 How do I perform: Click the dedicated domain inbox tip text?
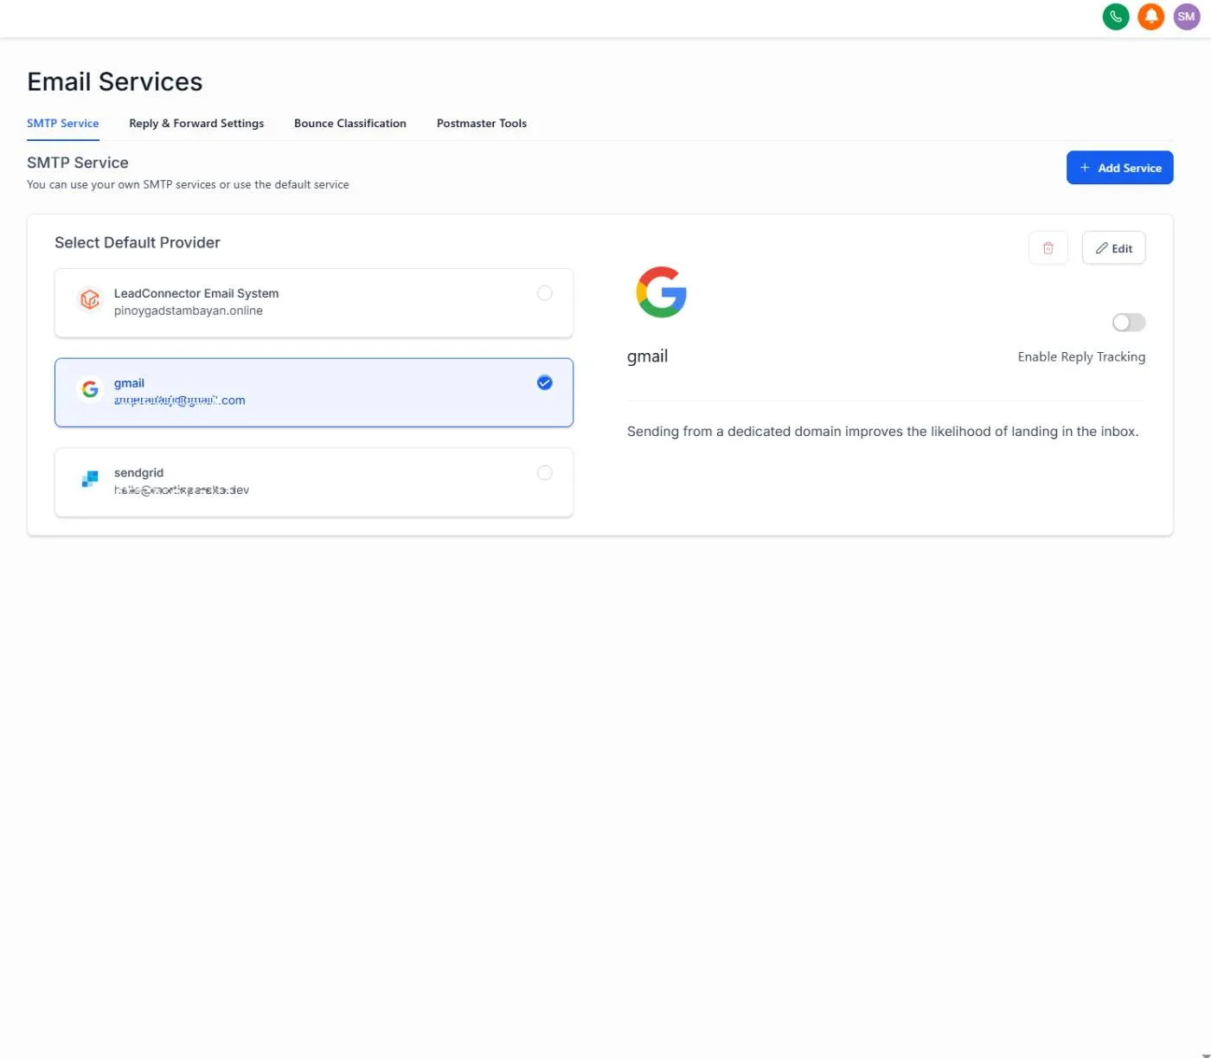tap(883, 432)
